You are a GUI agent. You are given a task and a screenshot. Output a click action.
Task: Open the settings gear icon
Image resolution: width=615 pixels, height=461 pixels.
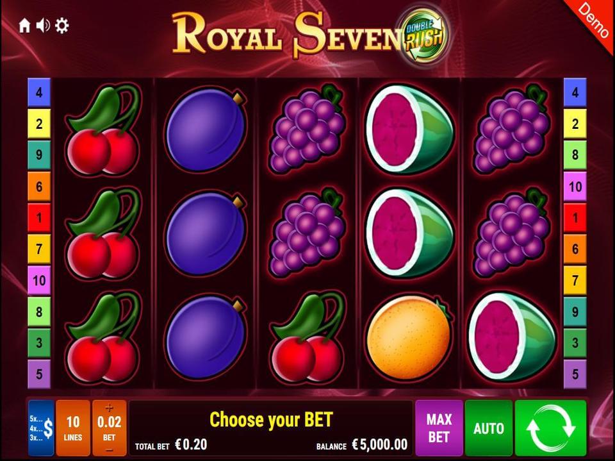[x=62, y=26]
